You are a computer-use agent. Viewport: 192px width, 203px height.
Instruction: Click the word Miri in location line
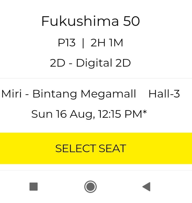pyautogui.click(x=11, y=94)
